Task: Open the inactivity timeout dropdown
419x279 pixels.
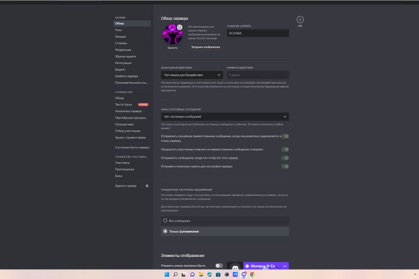Action: click(258, 75)
